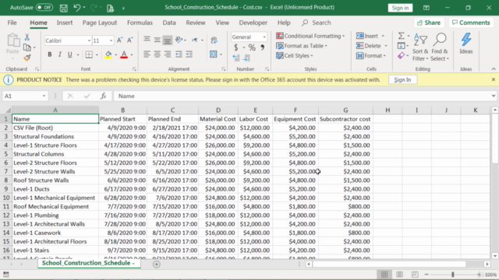Viewport: 499px width, 280px height.
Task: Switch to the Page Layout tab
Action: pos(100,23)
